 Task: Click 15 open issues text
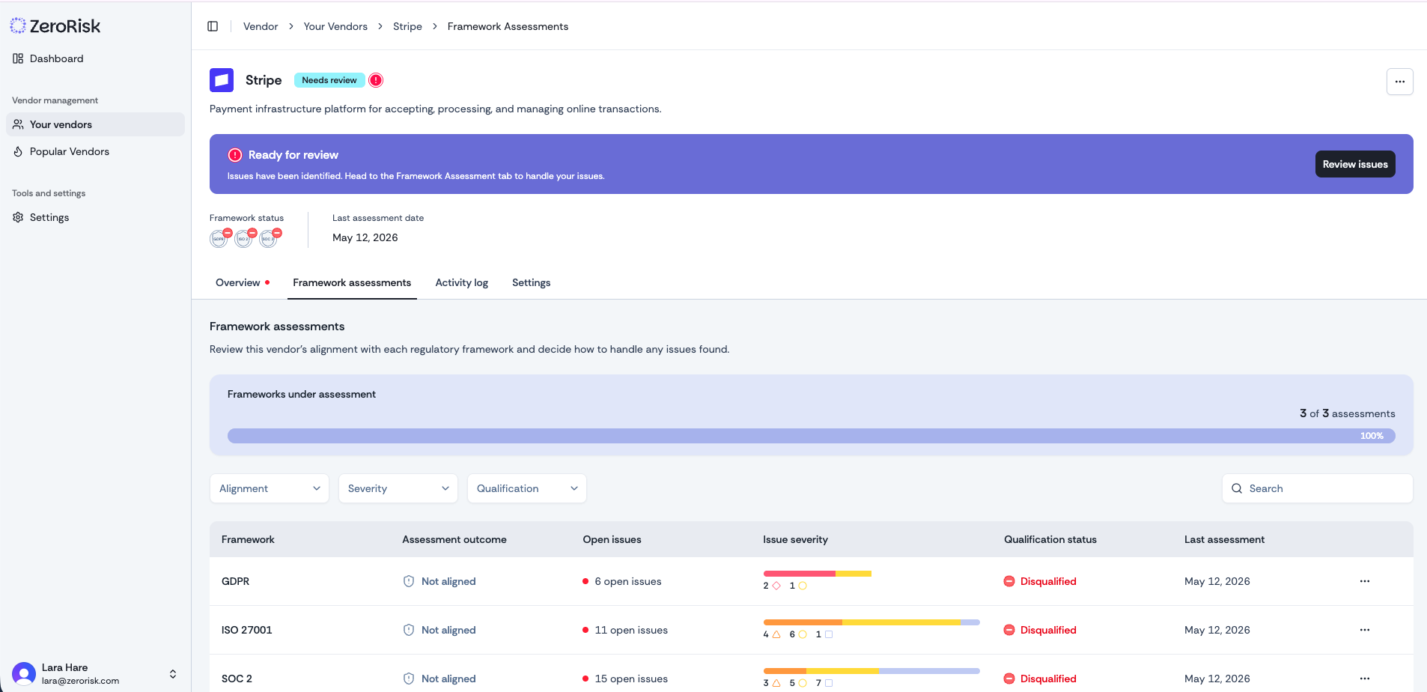coord(631,679)
